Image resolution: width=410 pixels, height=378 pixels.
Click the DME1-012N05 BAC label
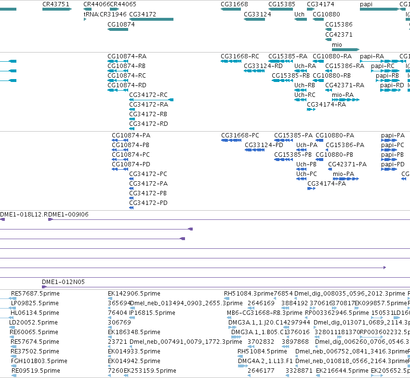click(63, 282)
